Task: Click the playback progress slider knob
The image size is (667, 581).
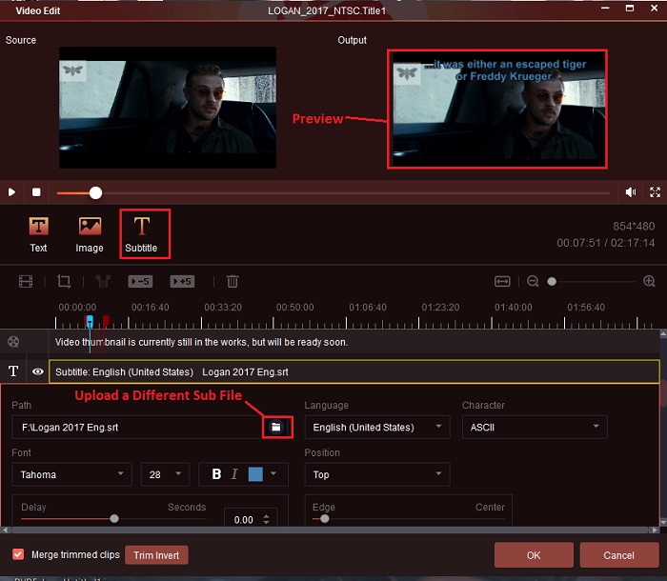Action: pyautogui.click(x=95, y=192)
